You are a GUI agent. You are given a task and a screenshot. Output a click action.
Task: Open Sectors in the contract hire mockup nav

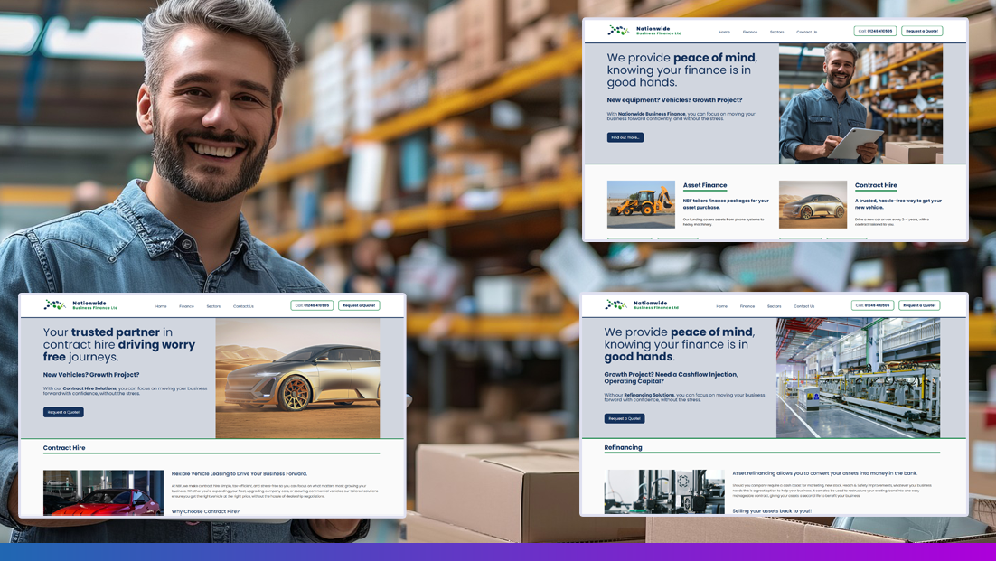[x=213, y=306]
